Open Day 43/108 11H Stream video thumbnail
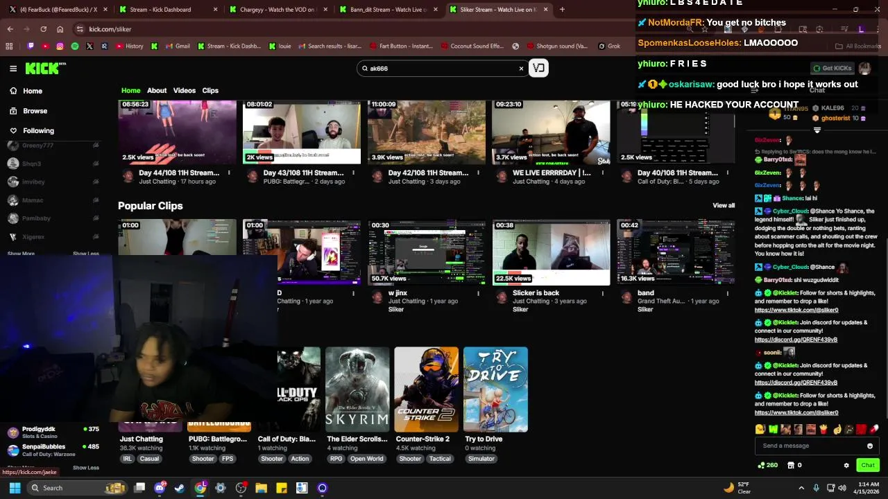Image resolution: width=888 pixels, height=499 pixels. coord(302,132)
